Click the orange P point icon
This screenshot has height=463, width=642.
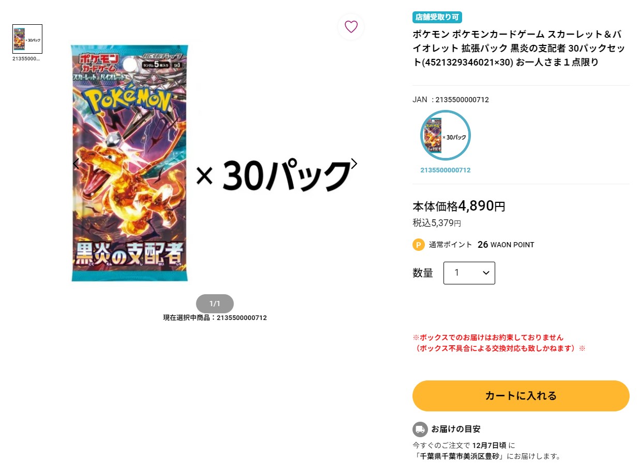coord(419,245)
